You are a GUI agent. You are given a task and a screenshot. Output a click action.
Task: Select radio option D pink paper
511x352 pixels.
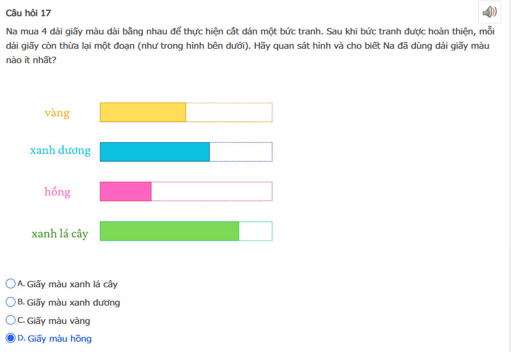coord(10,338)
